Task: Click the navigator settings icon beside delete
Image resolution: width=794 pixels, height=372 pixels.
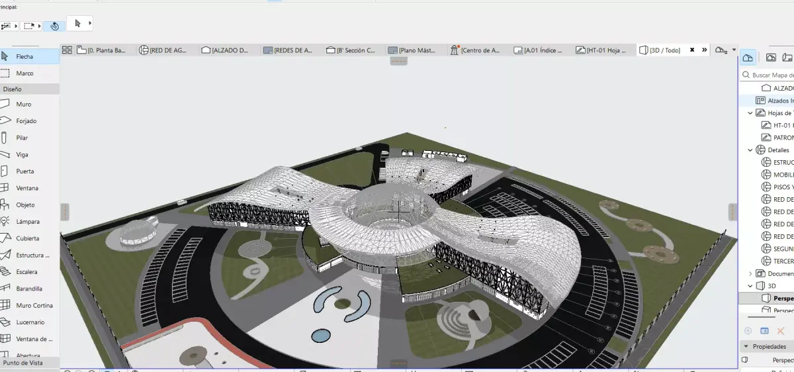Action: [764, 330]
